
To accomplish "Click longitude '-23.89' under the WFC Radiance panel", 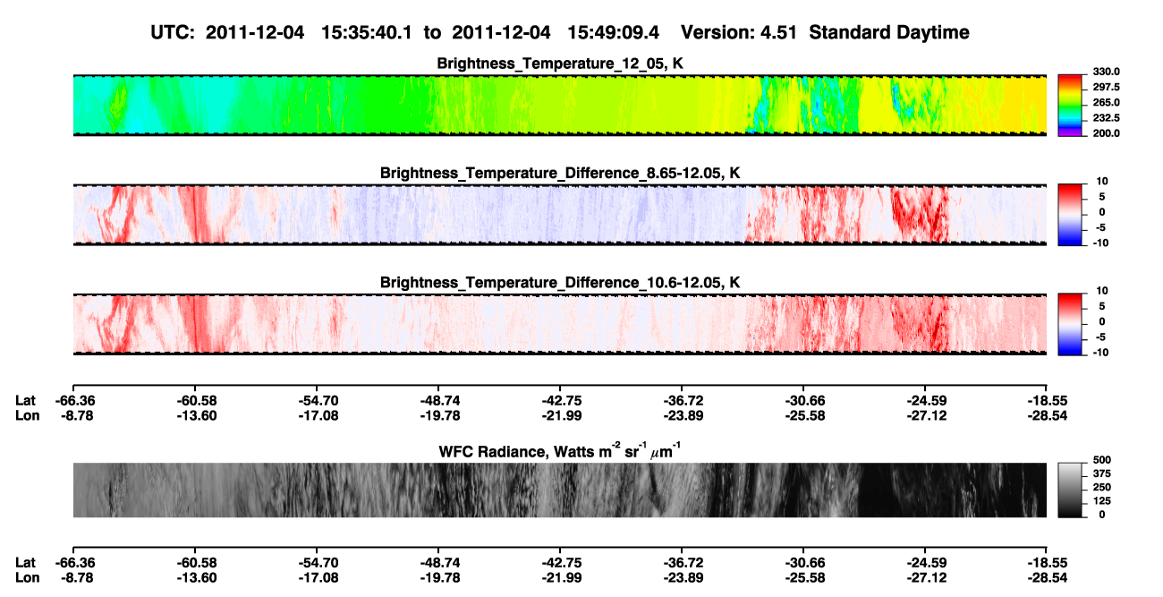I will click(682, 578).
